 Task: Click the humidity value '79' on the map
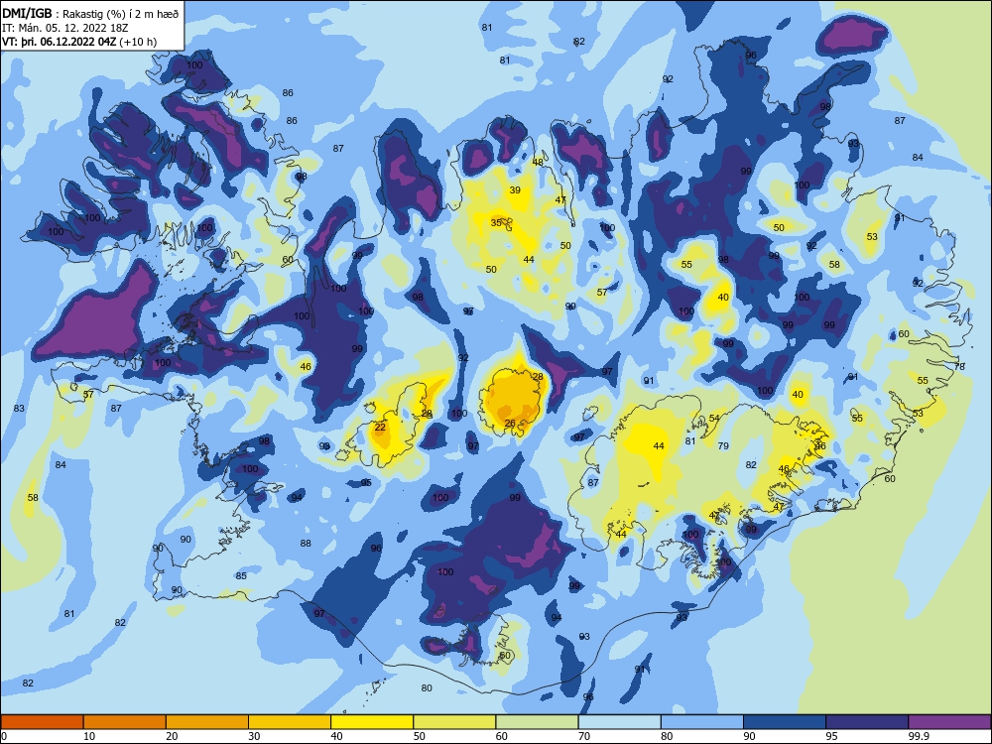point(724,446)
